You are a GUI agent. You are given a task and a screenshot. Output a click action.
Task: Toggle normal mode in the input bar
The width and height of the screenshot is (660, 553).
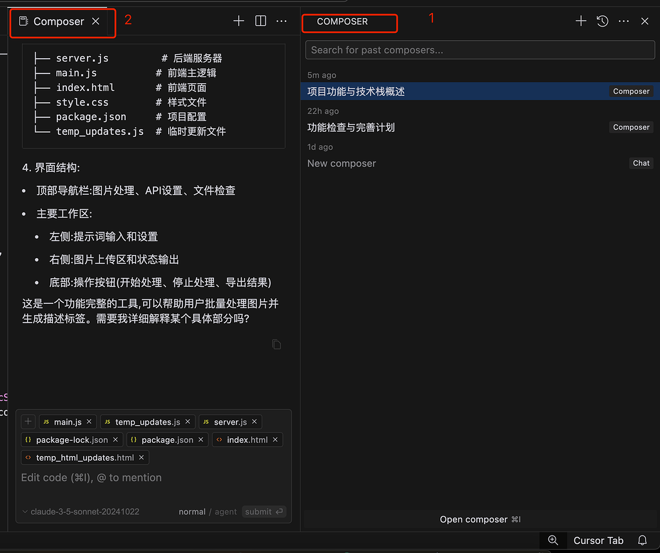click(192, 512)
